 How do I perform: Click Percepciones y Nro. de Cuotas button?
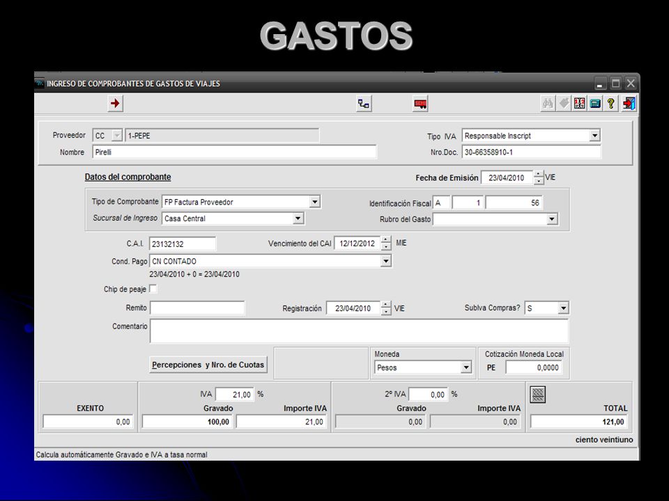(208, 365)
